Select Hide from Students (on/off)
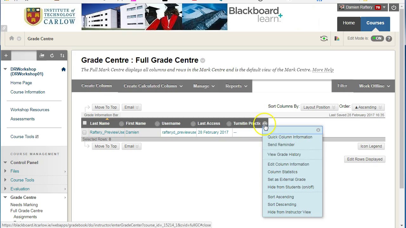This screenshot has width=406, height=228. [x=291, y=187]
